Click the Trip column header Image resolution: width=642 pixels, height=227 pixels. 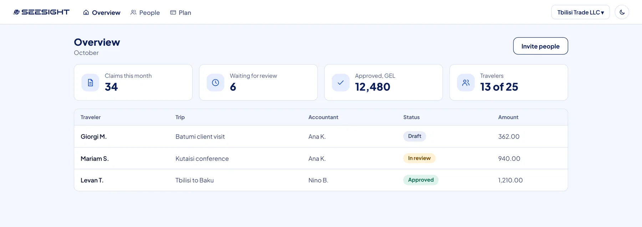180,117
